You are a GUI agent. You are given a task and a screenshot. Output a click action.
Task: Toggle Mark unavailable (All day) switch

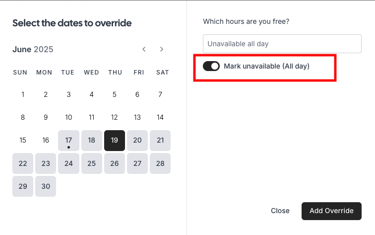pyautogui.click(x=211, y=66)
